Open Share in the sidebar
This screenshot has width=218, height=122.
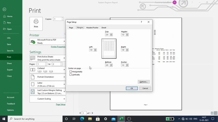pyautogui.click(x=9, y=63)
